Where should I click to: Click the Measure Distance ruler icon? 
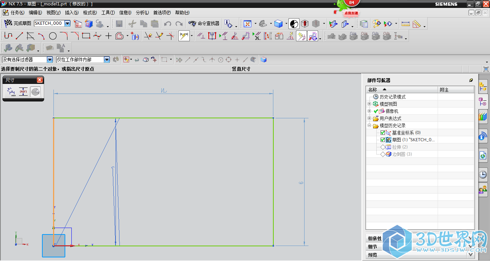point(405,24)
